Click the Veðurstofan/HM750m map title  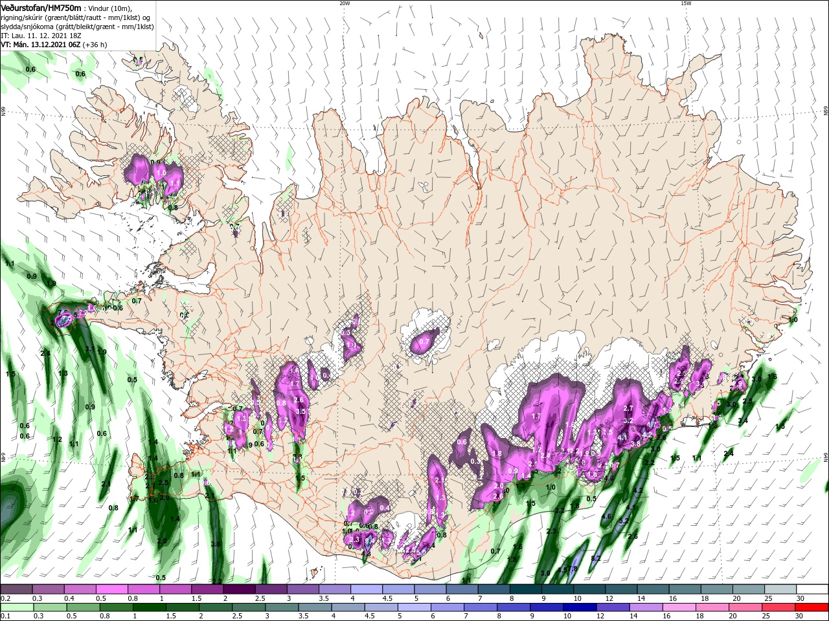tap(41, 7)
